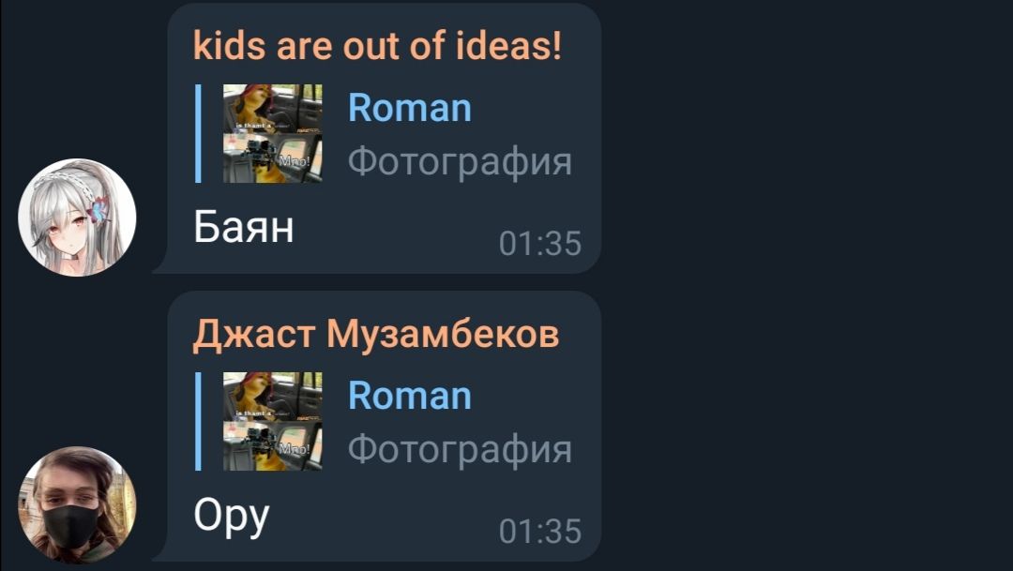This screenshot has width=1013, height=571.
Task: Click the 'Moo!' caption in the second reply thumbnail
Action: click(x=295, y=448)
